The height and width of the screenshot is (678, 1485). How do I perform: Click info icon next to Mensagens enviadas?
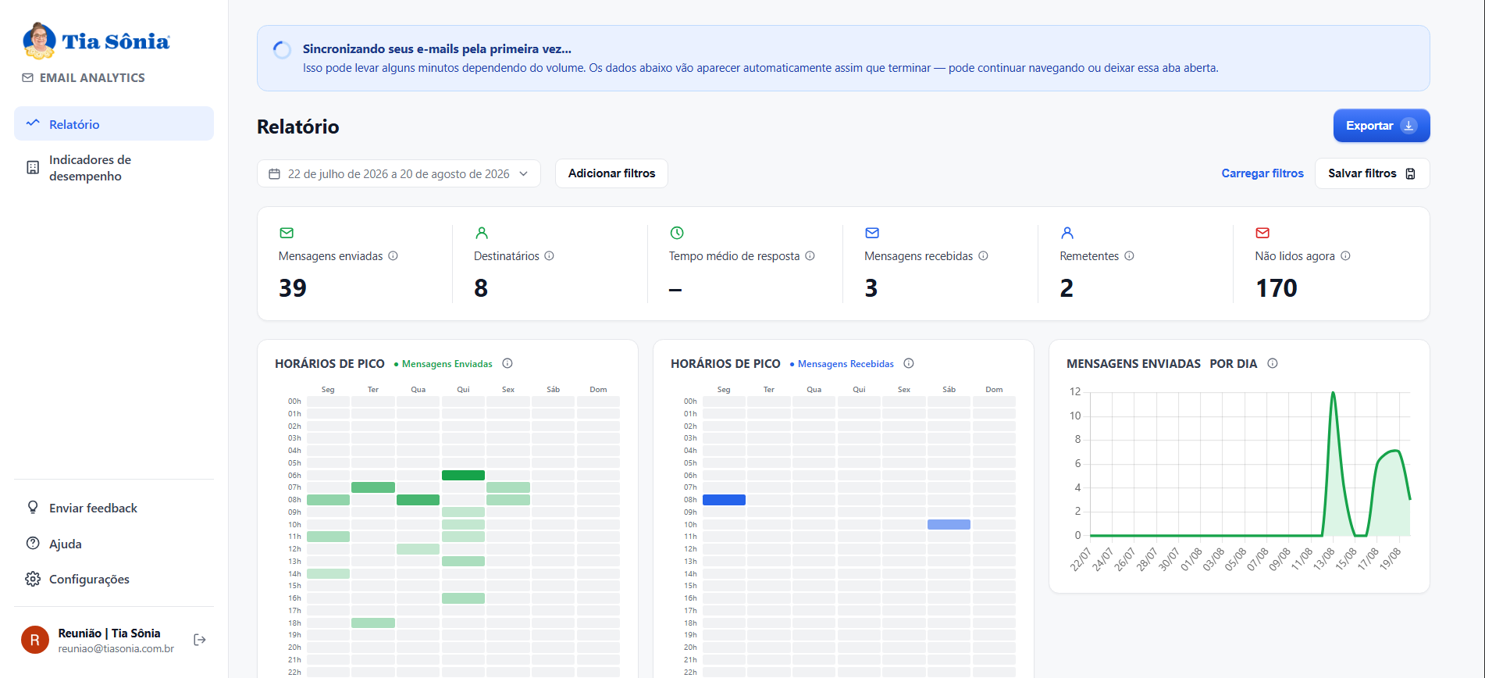(x=393, y=255)
